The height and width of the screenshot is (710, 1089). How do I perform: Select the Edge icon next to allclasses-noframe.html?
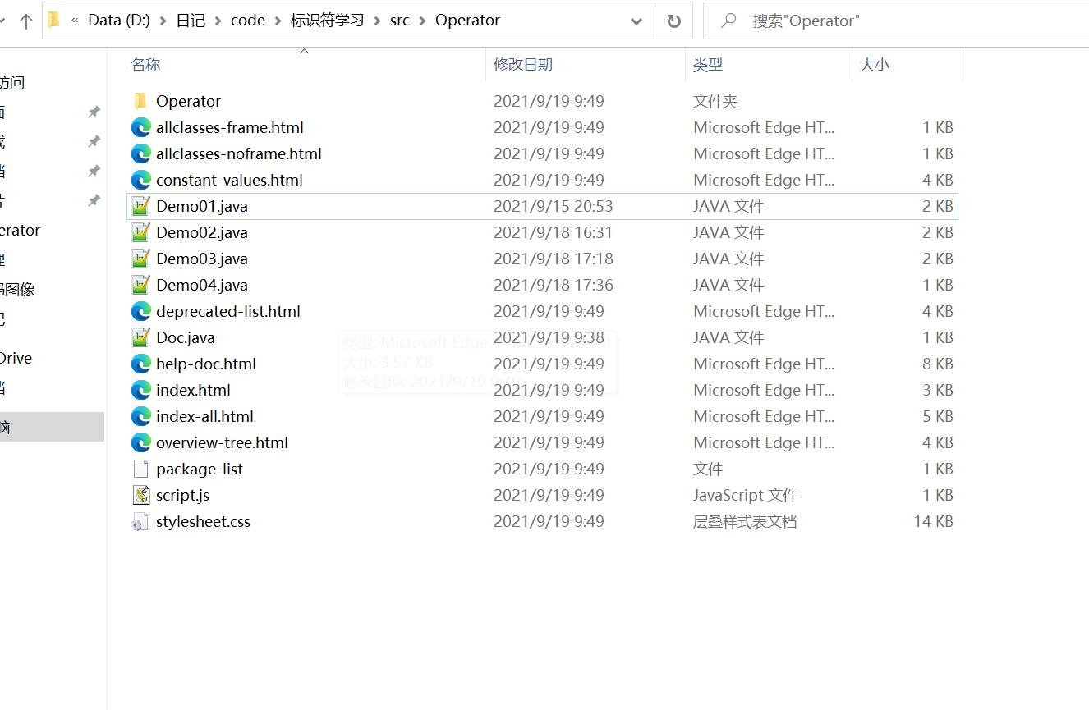pyautogui.click(x=141, y=153)
